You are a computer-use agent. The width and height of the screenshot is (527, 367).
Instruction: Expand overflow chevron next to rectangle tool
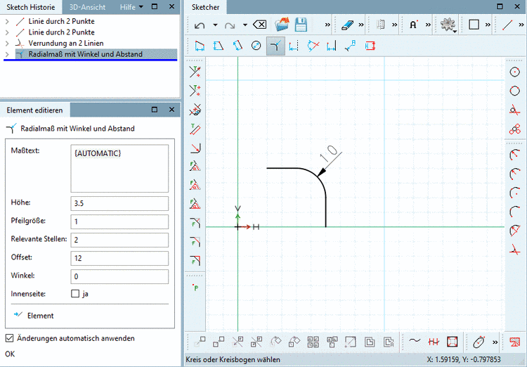pyautogui.click(x=488, y=25)
